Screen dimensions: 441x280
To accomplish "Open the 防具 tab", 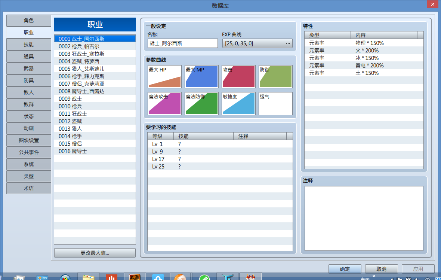I will (29, 80).
